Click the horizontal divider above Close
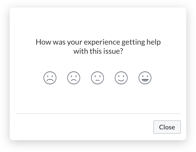This screenshot has height=152, width=196. [98, 114]
